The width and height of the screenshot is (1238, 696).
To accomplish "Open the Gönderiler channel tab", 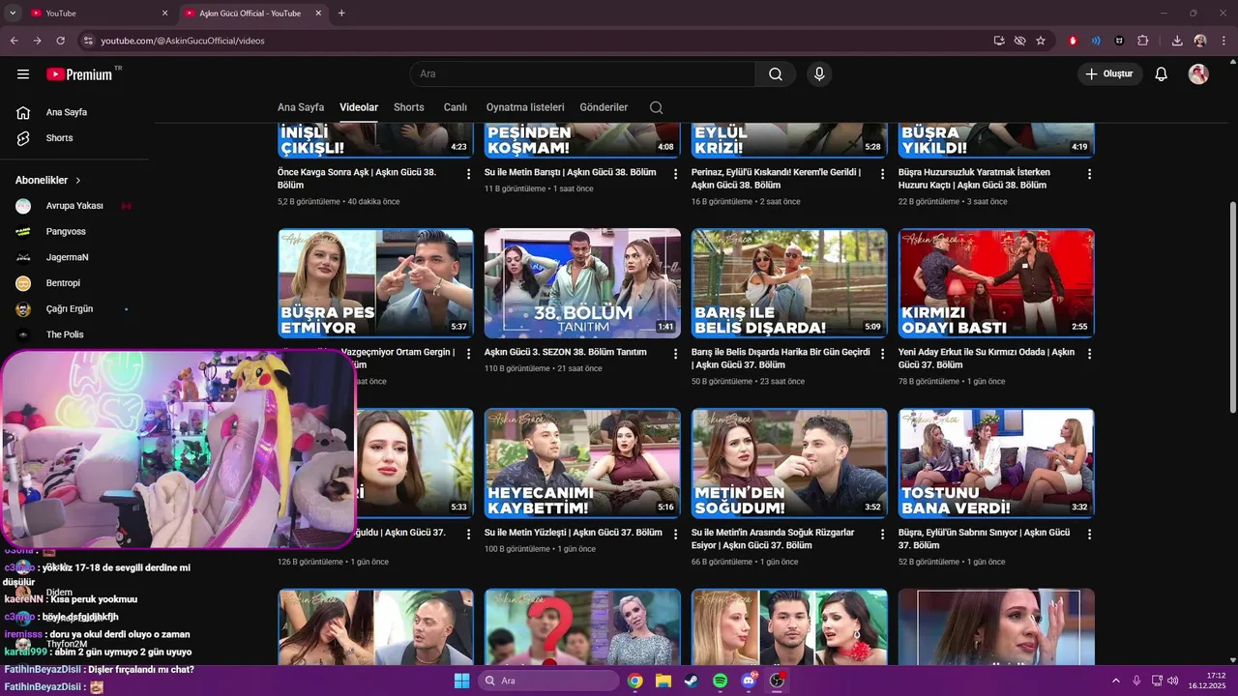I will (x=604, y=107).
